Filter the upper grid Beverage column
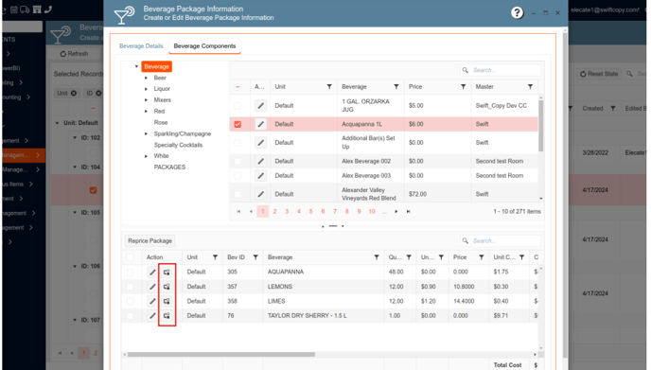This screenshot has width=651, height=370. pyautogui.click(x=396, y=87)
